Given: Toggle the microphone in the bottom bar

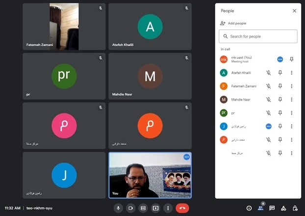Looking at the screenshot, I should (118, 208).
